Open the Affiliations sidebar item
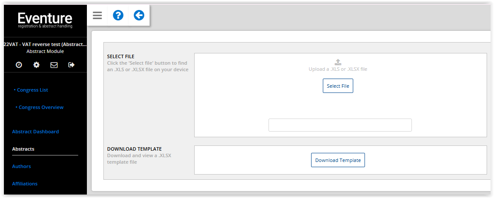Screen dimensions: 494x198 [25, 184]
